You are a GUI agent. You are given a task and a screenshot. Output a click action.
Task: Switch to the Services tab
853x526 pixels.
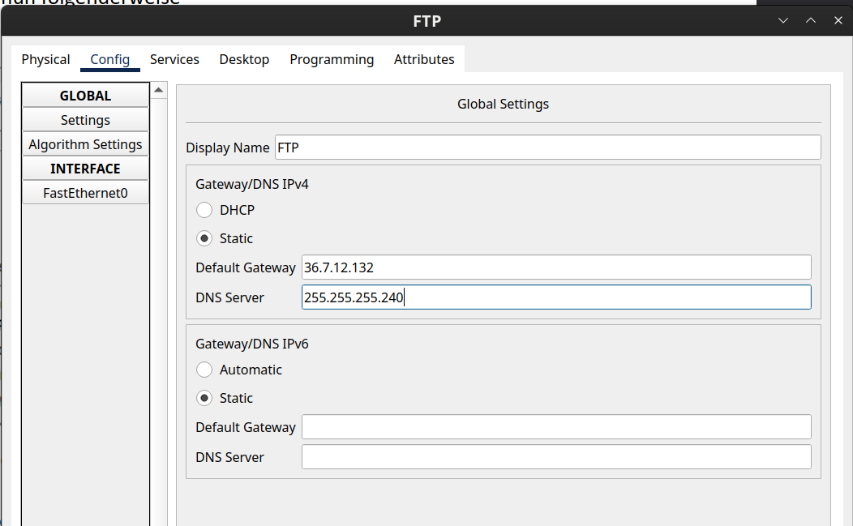pos(174,59)
